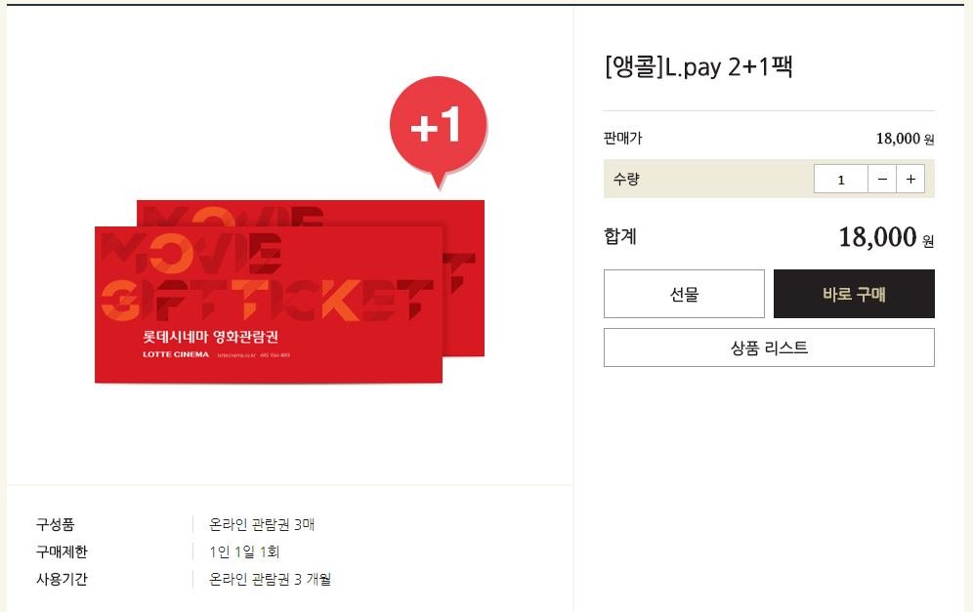Click the [앵콜]L.pay 2+1팩 product title

click(698, 66)
